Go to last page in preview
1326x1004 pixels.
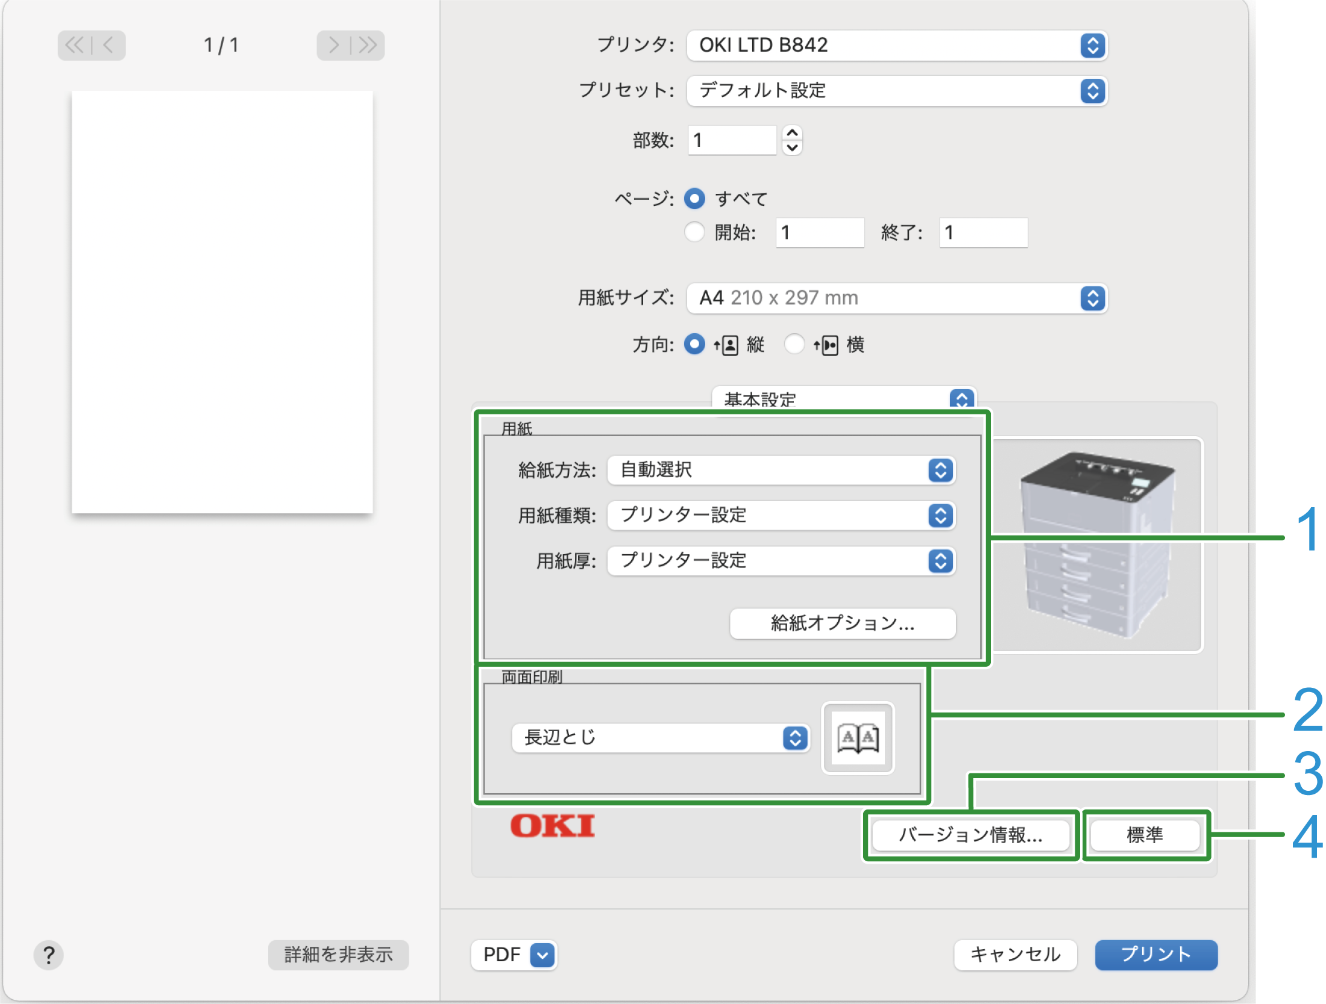click(x=368, y=45)
